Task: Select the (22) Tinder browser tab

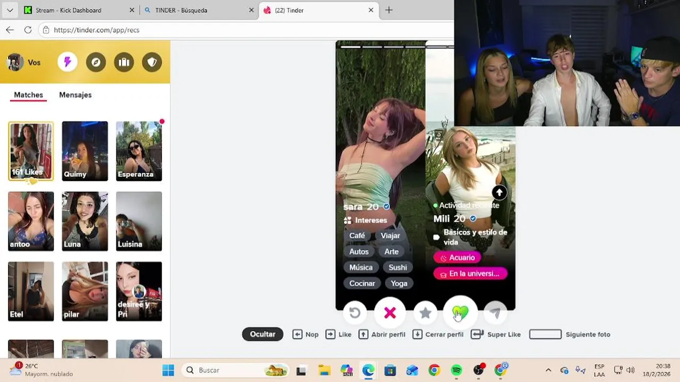Action: [x=319, y=10]
